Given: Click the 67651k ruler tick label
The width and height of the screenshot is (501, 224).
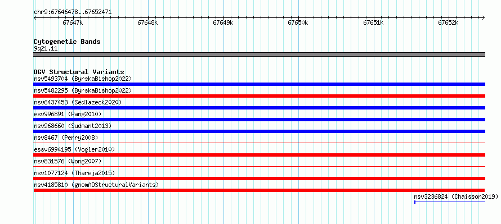Looking at the screenshot, I should click(374, 22).
